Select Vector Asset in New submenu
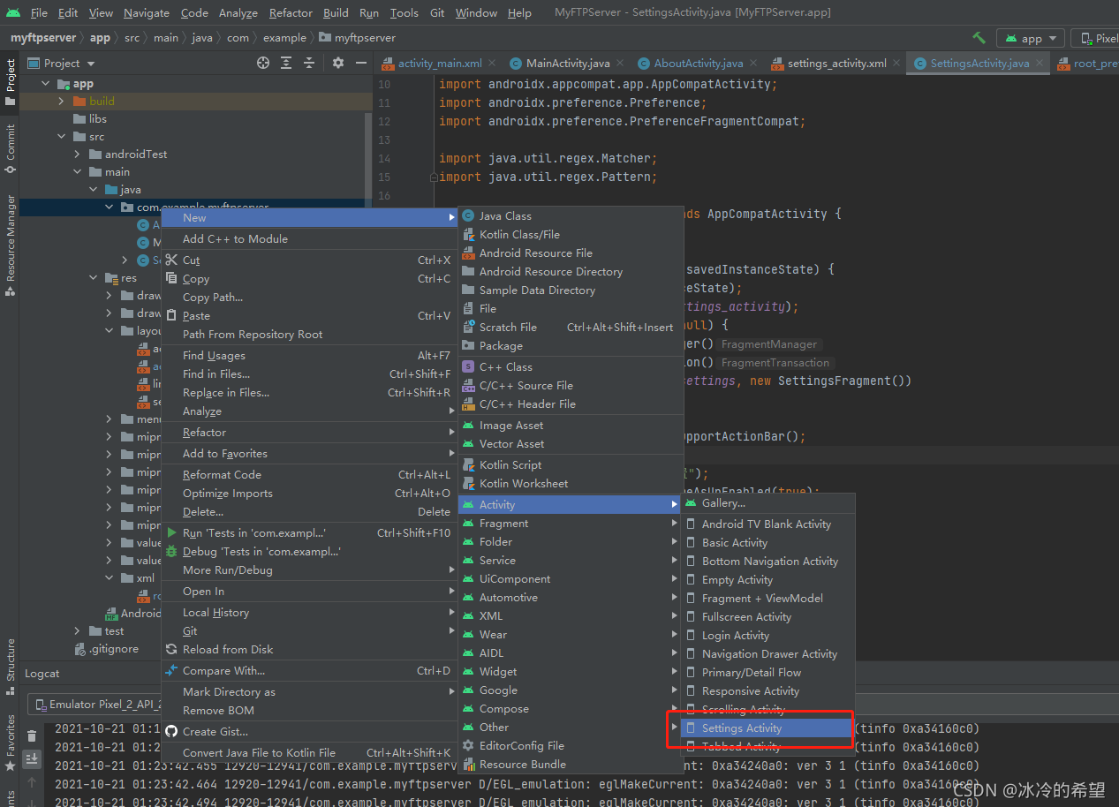1119x807 pixels. 571,443
